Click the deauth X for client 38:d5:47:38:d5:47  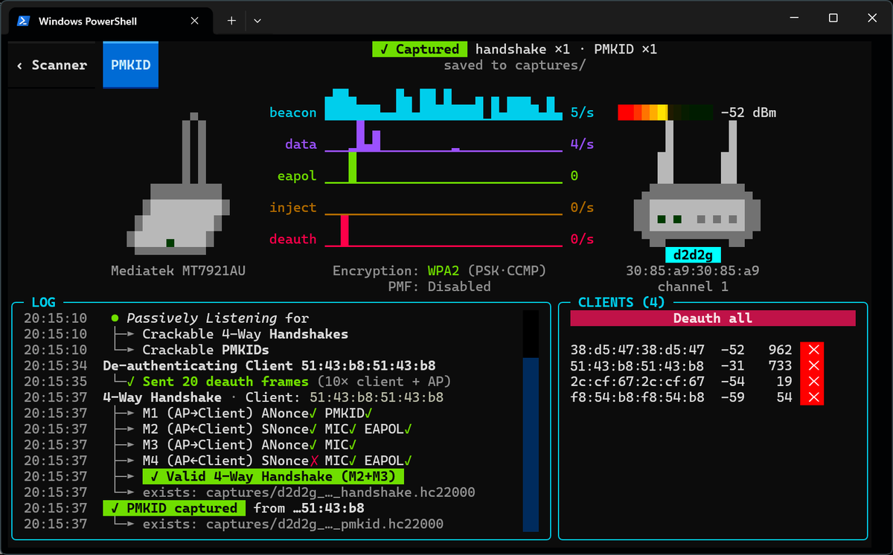(813, 350)
